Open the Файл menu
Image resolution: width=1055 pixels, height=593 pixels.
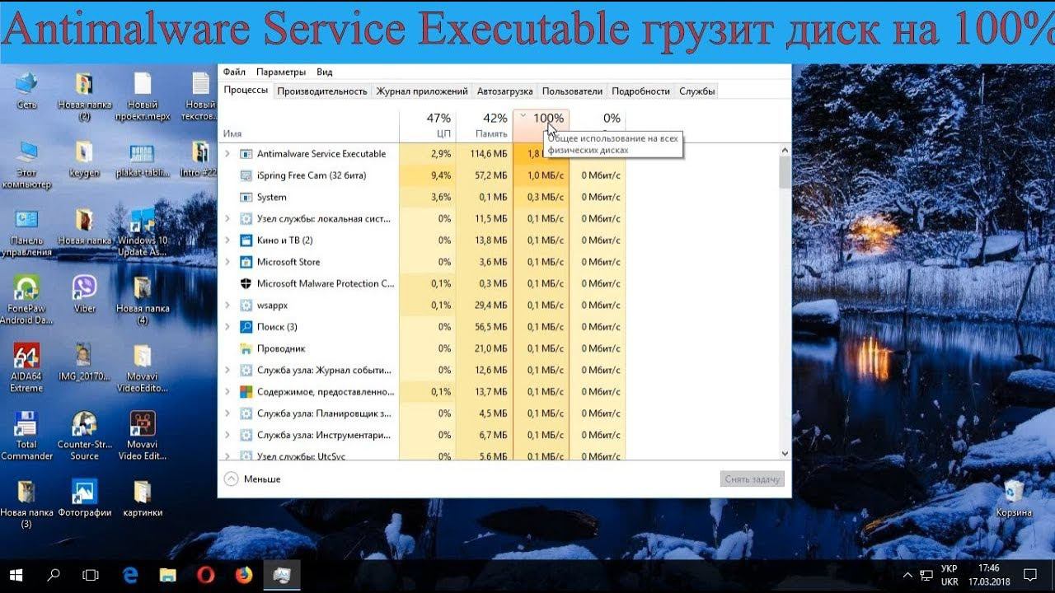234,72
